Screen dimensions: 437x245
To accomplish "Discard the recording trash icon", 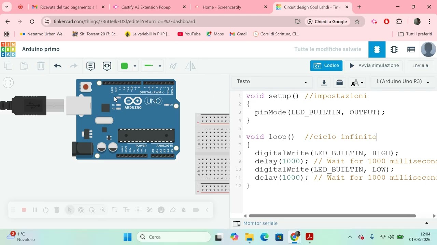I will (x=57, y=210).
